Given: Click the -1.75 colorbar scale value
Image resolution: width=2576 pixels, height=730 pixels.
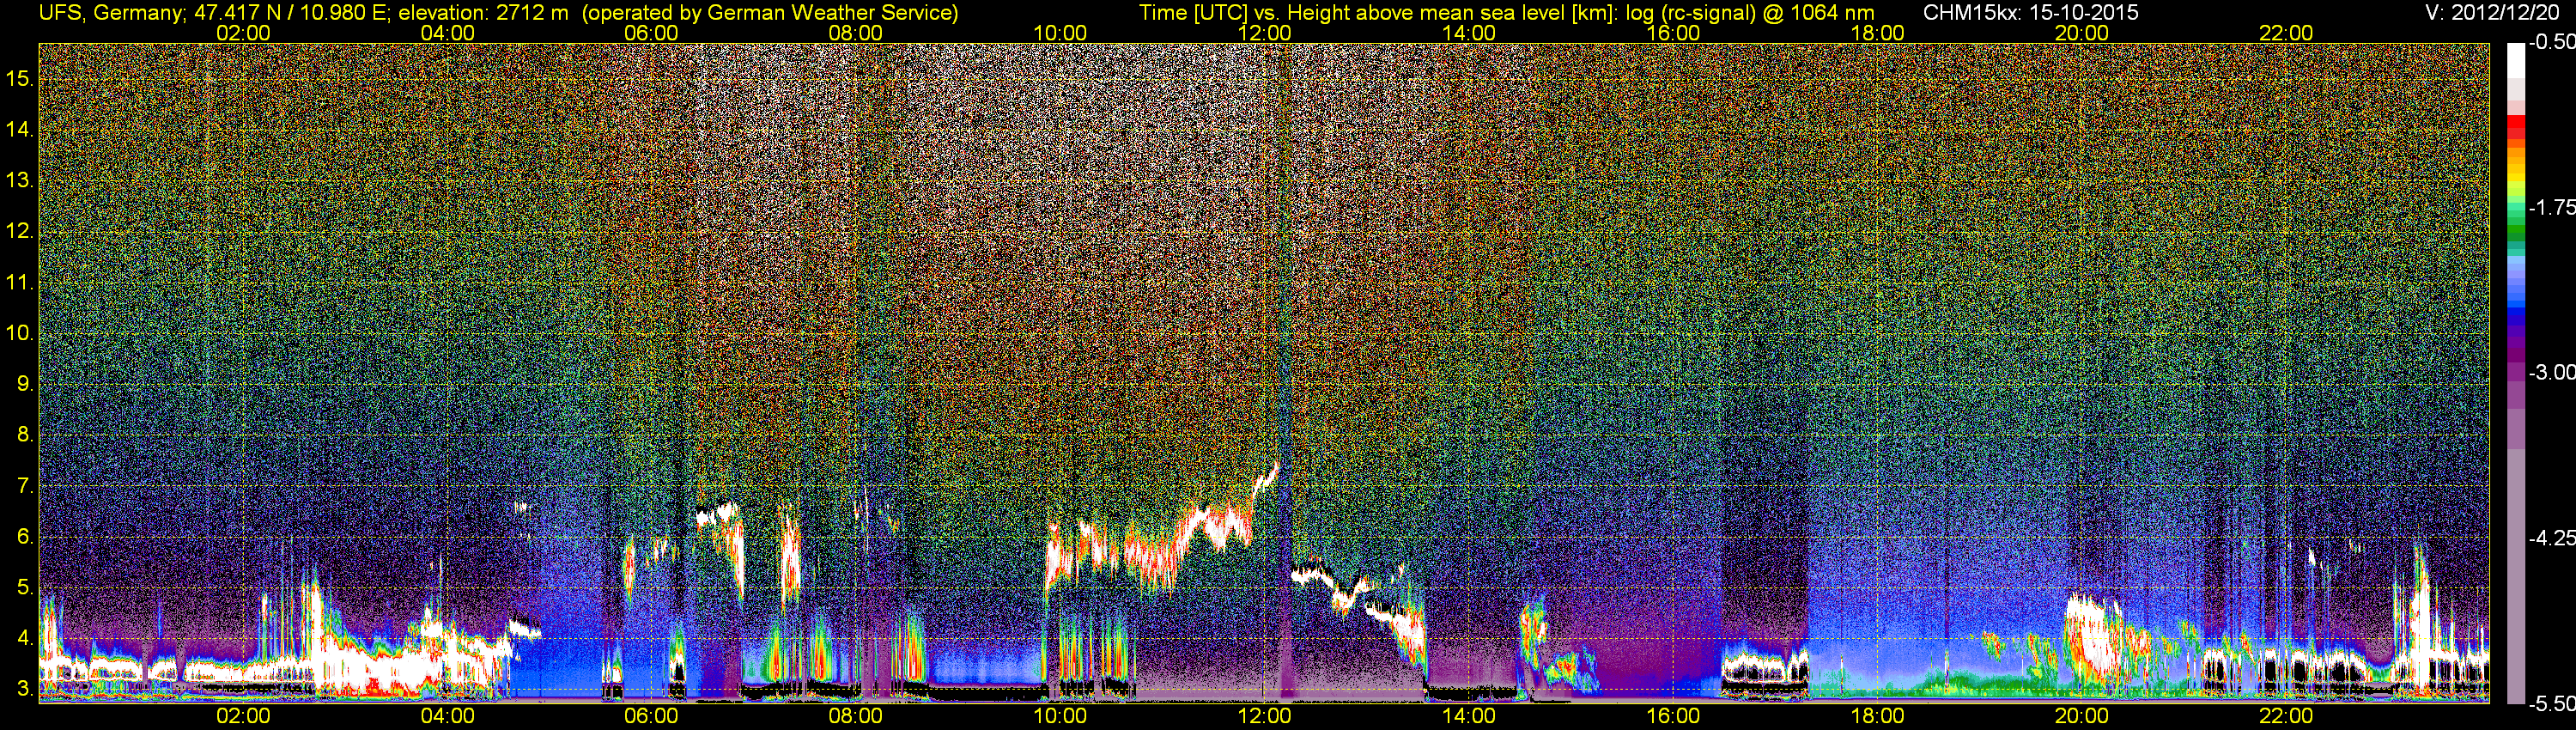Looking at the screenshot, I should pyautogui.click(x=2551, y=207).
